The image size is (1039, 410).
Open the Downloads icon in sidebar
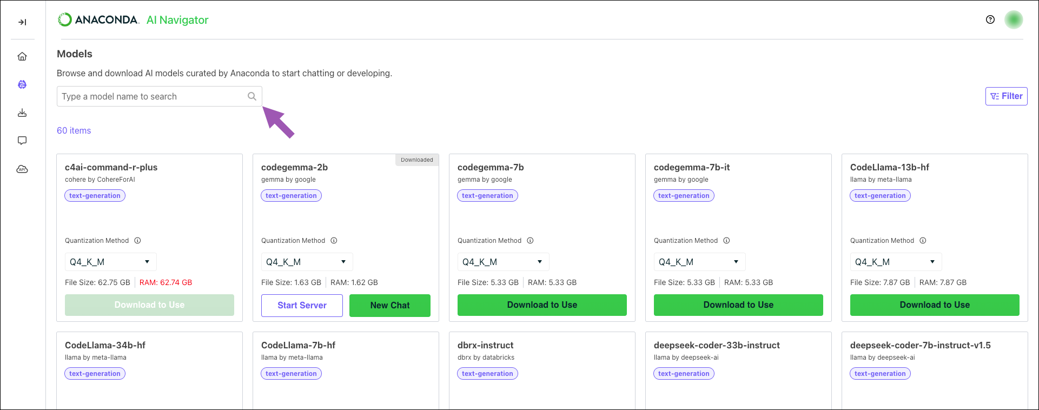point(22,113)
